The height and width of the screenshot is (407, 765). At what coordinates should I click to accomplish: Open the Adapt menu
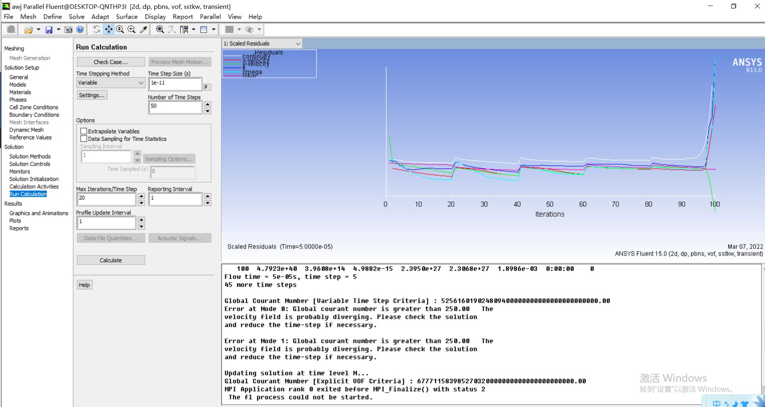click(x=100, y=16)
